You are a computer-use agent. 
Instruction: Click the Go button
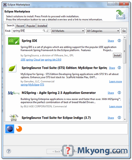point(124,31)
